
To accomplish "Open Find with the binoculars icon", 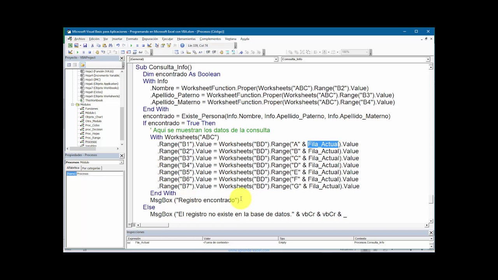I will coord(110,45).
